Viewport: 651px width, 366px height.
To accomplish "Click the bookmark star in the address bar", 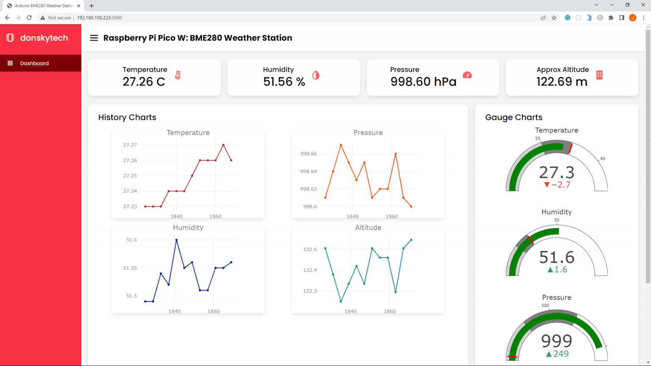I will (x=554, y=17).
